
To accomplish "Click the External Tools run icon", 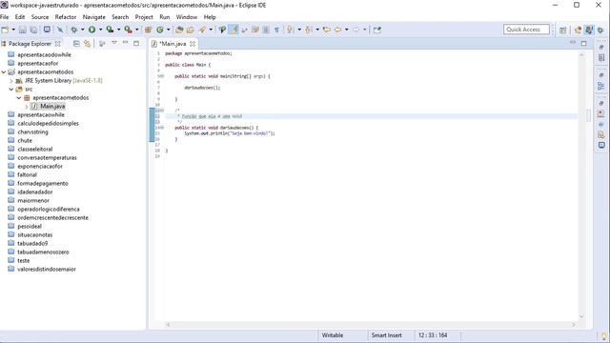I will (x=128, y=30).
